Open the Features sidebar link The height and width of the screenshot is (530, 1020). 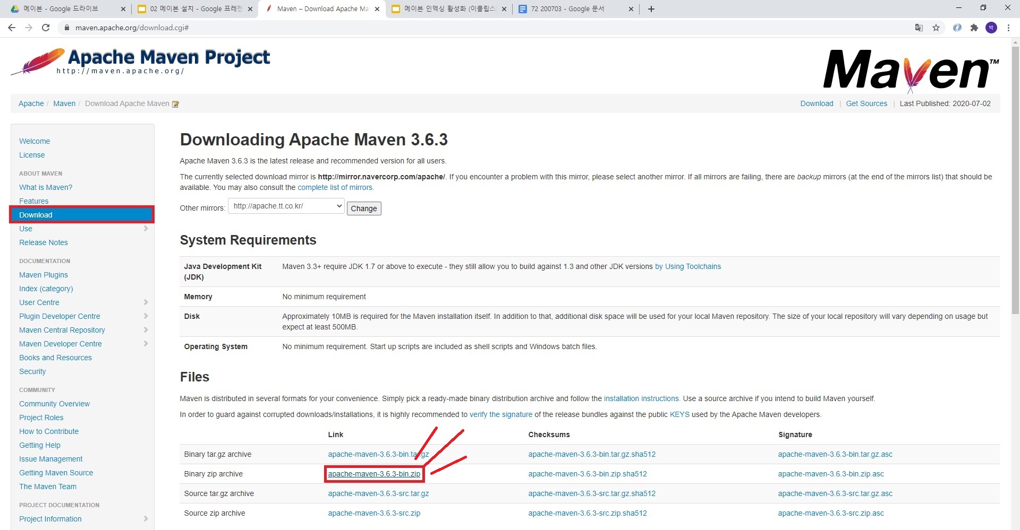pos(33,201)
